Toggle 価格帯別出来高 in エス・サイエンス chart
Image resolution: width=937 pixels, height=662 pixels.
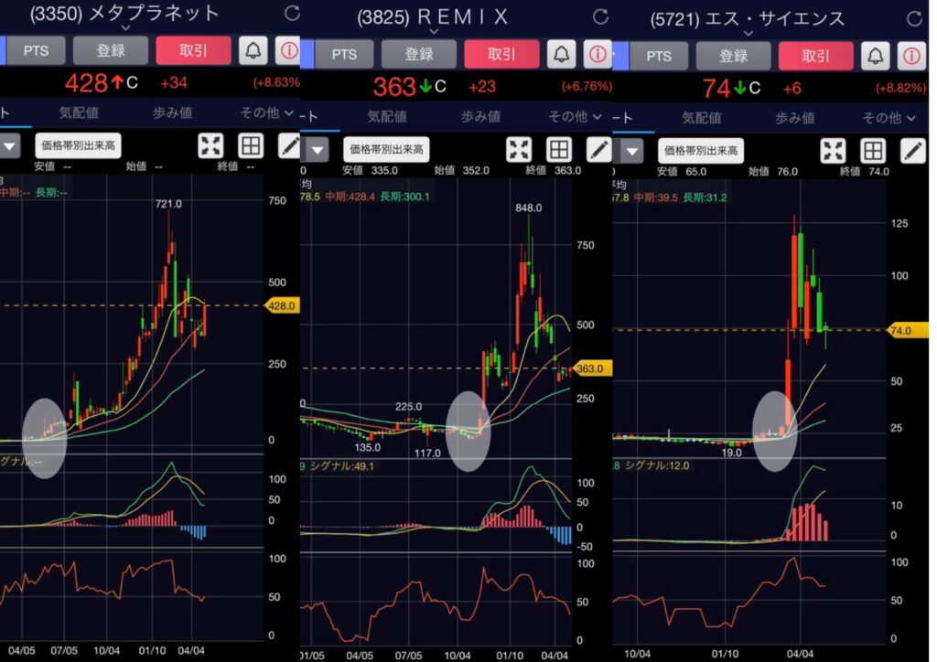coord(701,151)
